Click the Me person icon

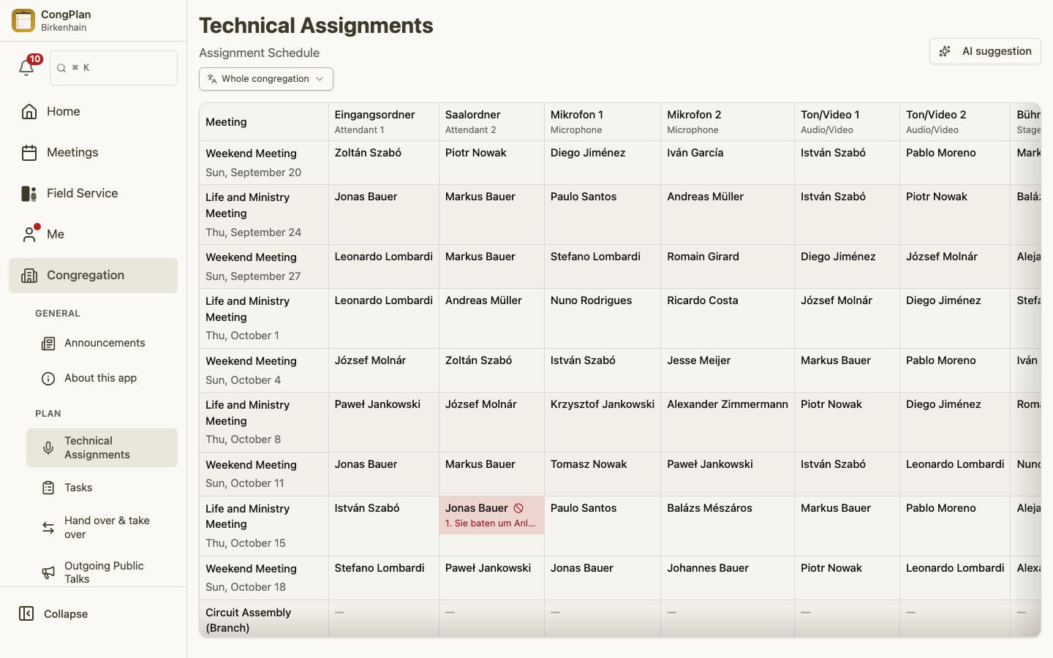coord(29,234)
